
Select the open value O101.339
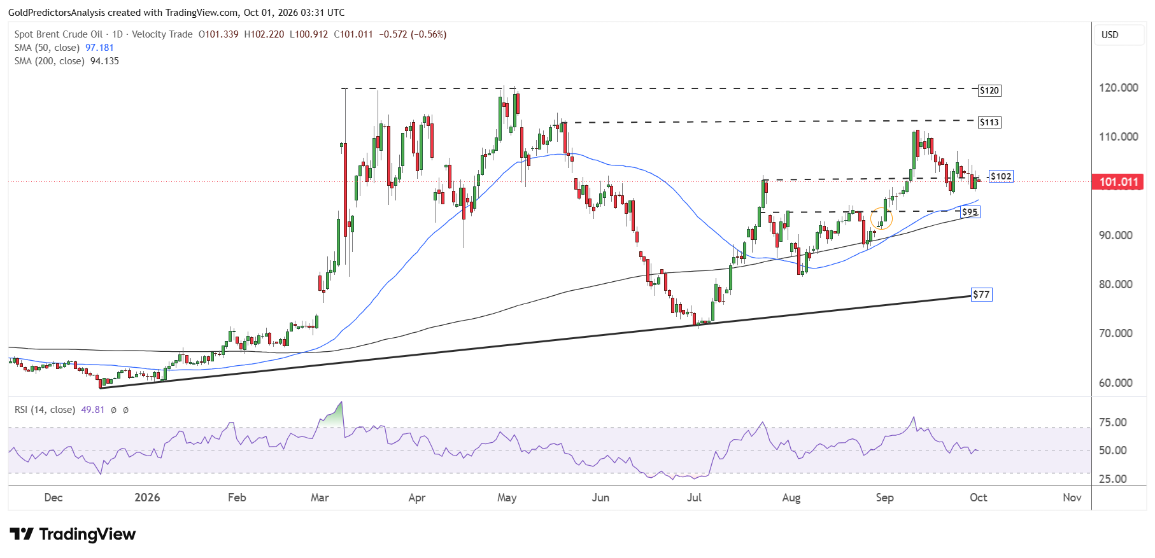click(218, 34)
